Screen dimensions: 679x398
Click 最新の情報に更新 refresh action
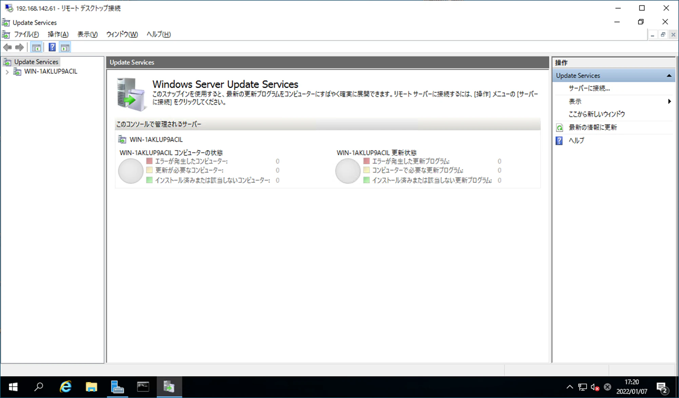coord(593,127)
